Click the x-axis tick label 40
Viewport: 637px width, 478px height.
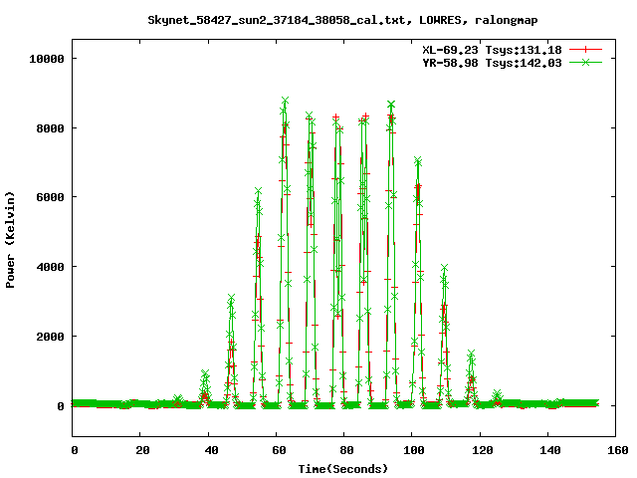pyautogui.click(x=211, y=450)
